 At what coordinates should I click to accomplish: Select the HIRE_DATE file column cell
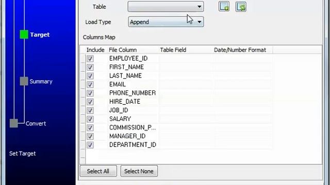tap(133, 102)
